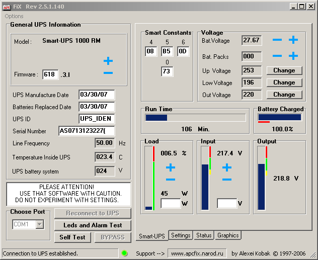Click the empty volt field in Input

[x=227, y=203]
